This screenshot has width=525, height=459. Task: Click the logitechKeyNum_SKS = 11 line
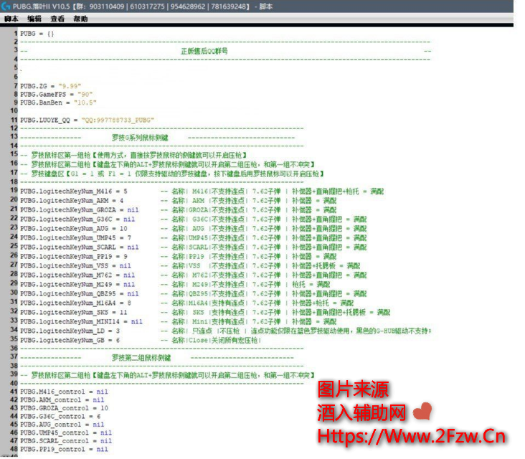(73, 313)
